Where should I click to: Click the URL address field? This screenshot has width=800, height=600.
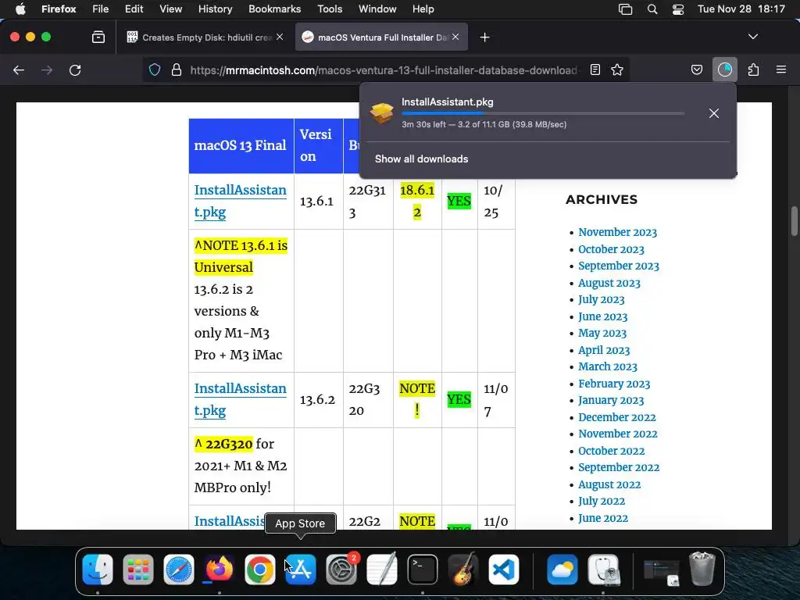384,70
